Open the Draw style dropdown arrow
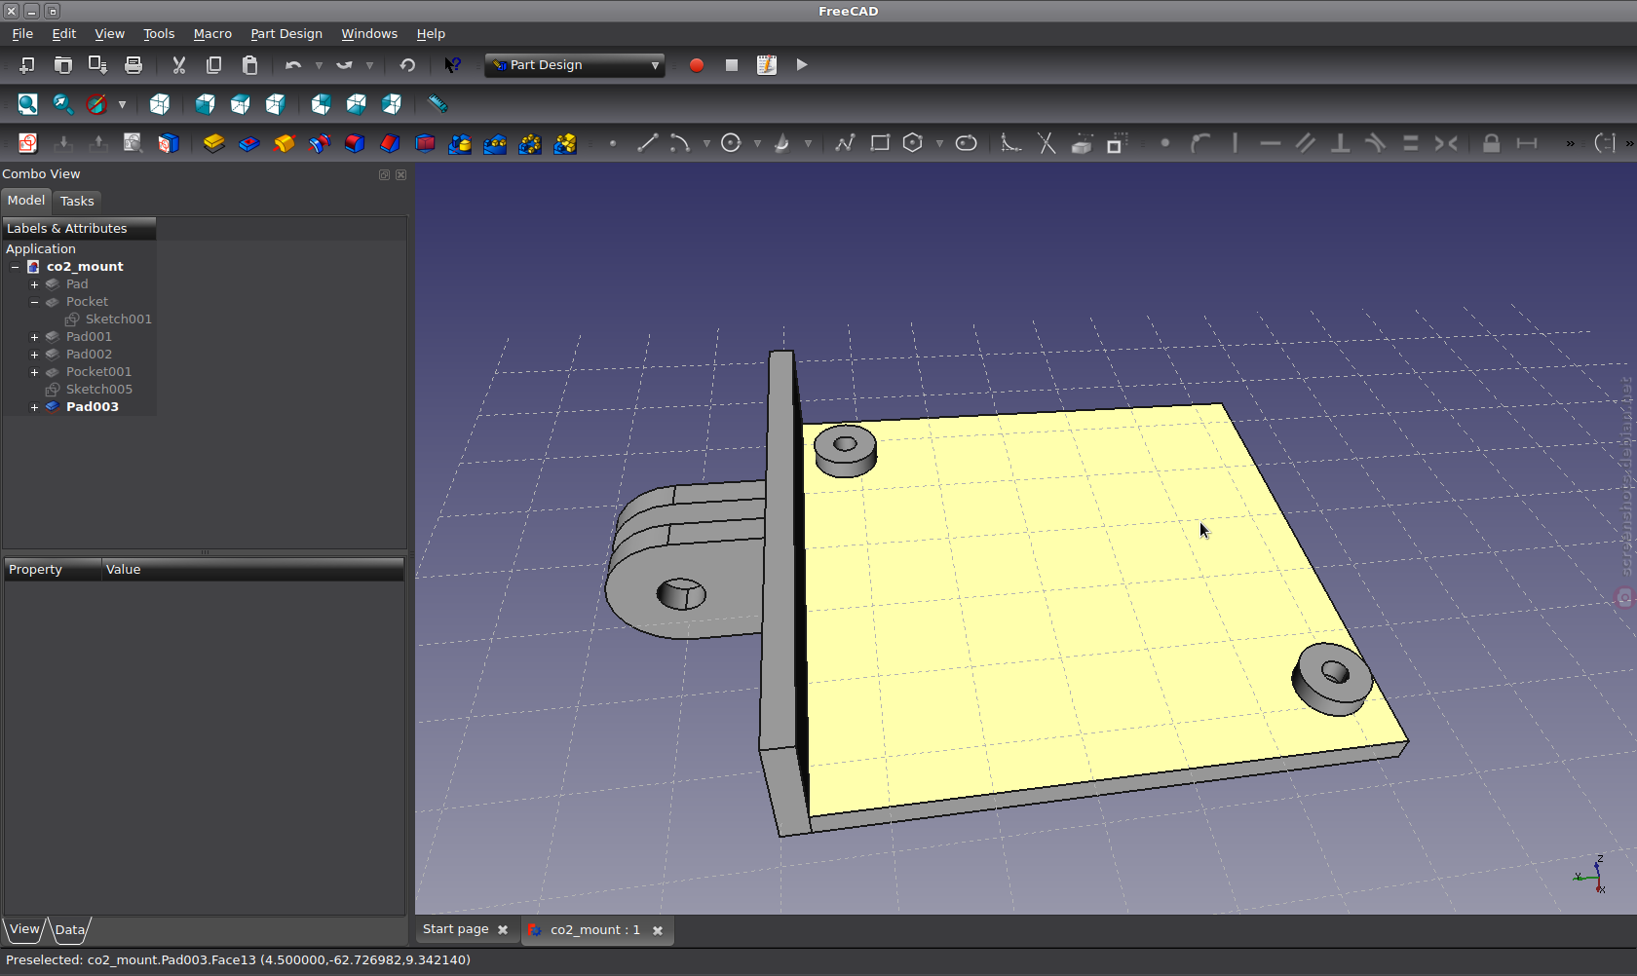Screen dimensions: 1637x976 [122, 104]
